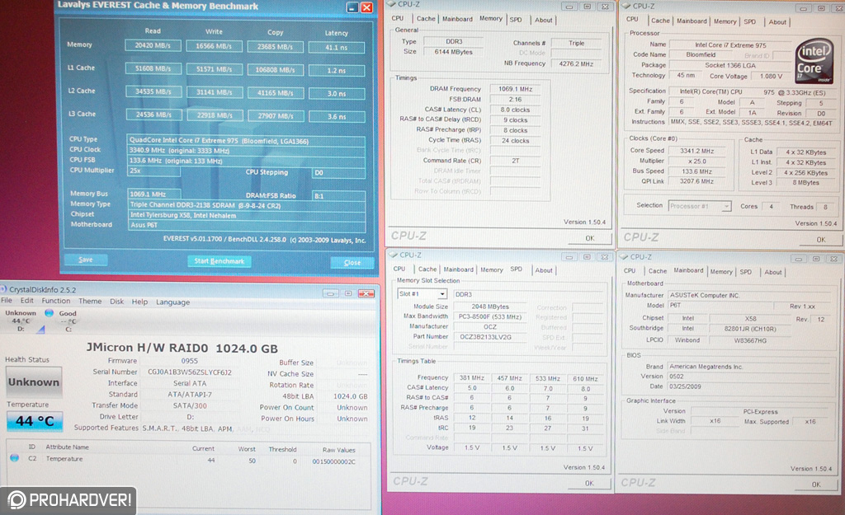Screen dimensions: 845x515
Task: Open Edit menu in CrystalDiskInfo
Action: [x=27, y=301]
